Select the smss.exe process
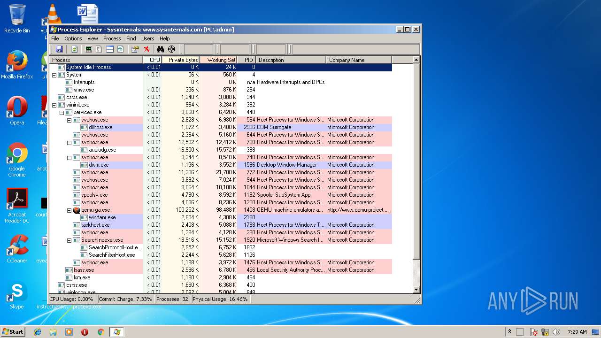Screen dimensions: 601x338 pyautogui.click(x=221, y=90)
